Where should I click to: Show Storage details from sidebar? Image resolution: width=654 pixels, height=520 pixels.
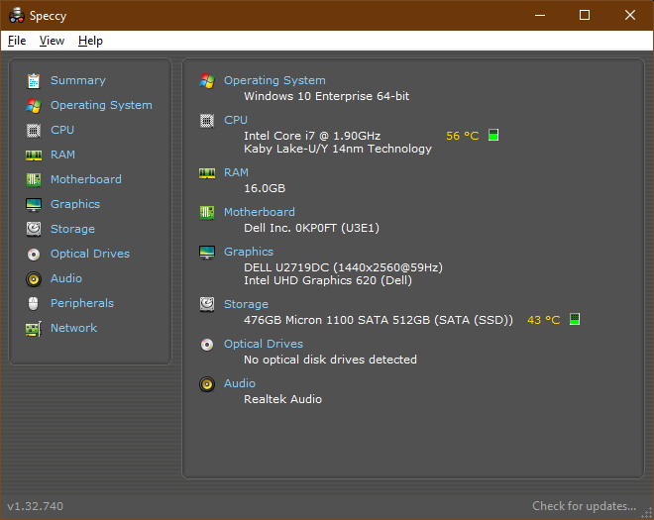[72, 229]
